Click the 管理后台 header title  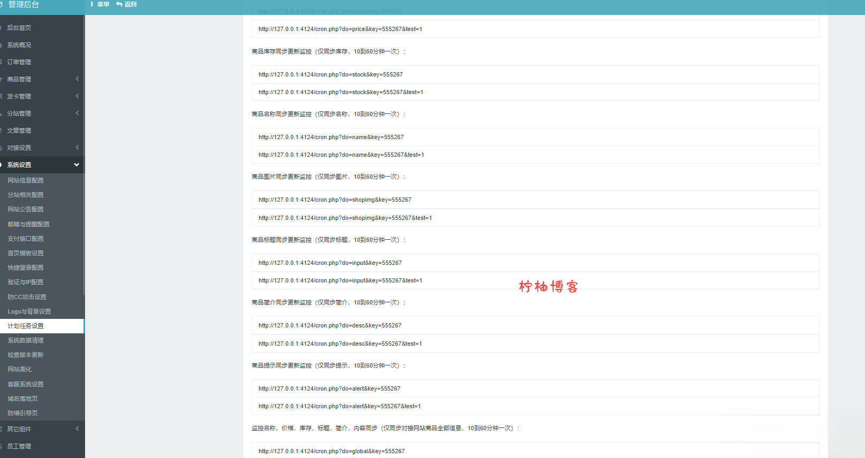tap(24, 5)
